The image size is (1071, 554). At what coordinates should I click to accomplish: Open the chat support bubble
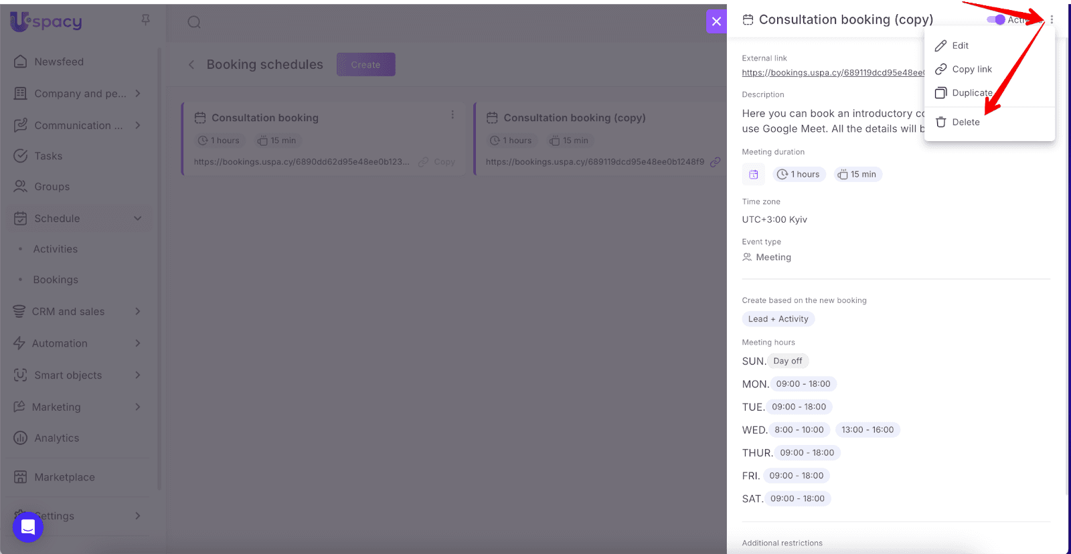(28, 527)
